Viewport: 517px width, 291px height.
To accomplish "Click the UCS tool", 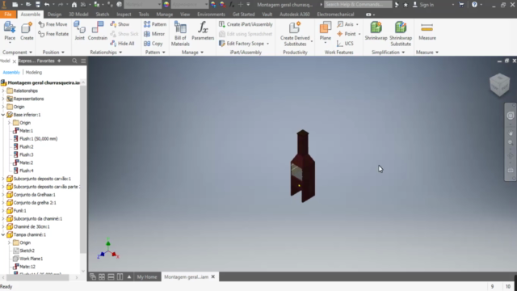I will pos(345,44).
